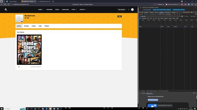Select the Fetch/XHR filter chip

pyautogui.click(x=144, y=18)
